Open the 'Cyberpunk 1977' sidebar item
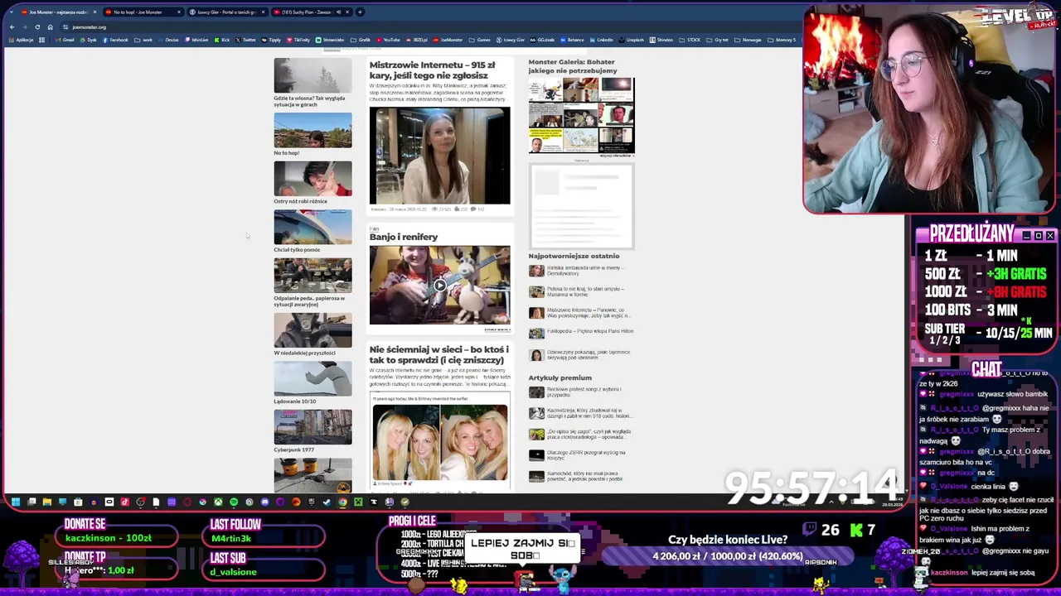 click(x=293, y=449)
